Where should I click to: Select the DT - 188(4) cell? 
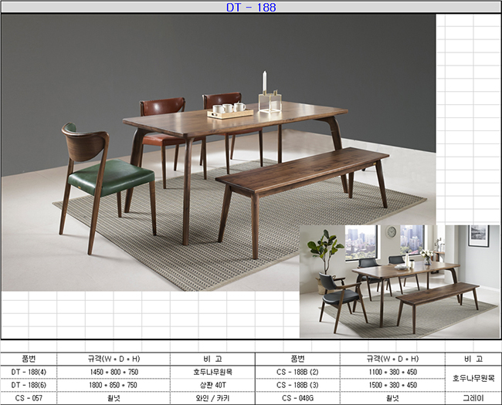[29, 372]
